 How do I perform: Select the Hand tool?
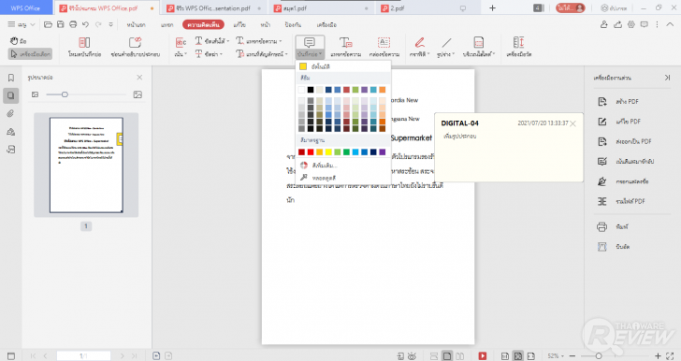(18, 41)
